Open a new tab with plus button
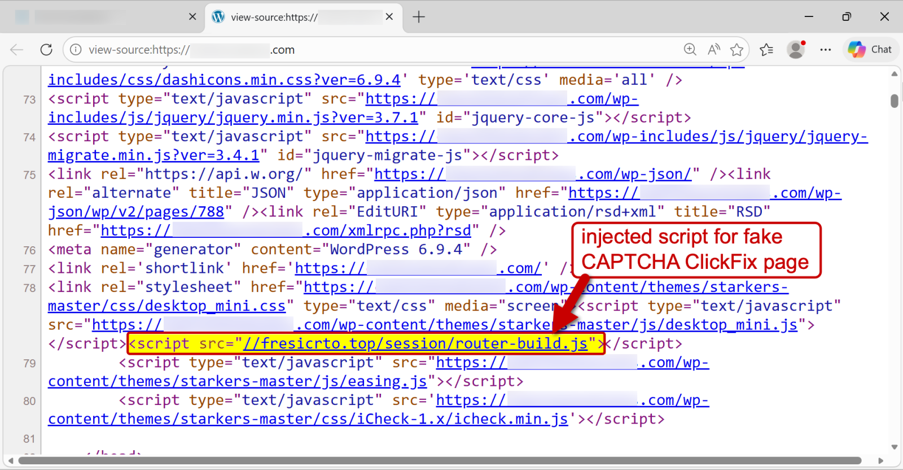Image resolution: width=903 pixels, height=470 pixels. coord(419,17)
